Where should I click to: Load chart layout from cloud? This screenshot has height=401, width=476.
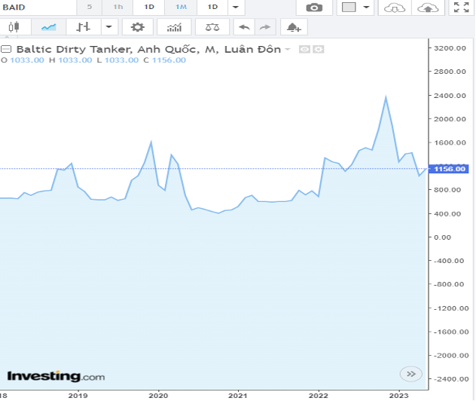tap(395, 8)
